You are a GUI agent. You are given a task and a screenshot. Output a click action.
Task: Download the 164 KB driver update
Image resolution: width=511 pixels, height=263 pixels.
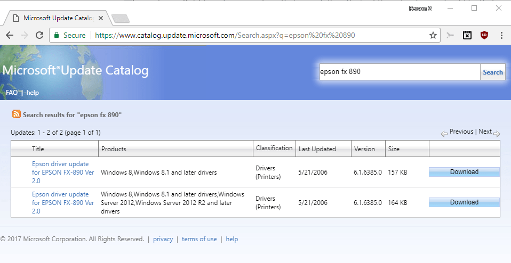(464, 202)
